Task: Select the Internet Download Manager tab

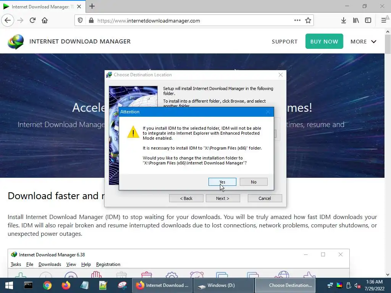Action: click(43, 6)
